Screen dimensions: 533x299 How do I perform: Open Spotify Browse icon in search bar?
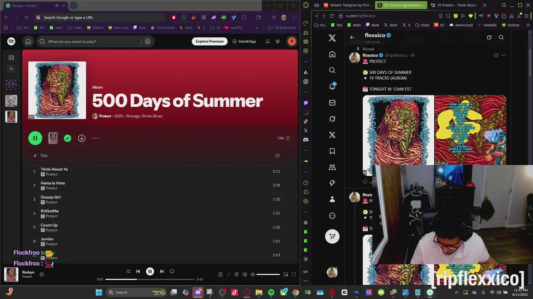(x=147, y=42)
